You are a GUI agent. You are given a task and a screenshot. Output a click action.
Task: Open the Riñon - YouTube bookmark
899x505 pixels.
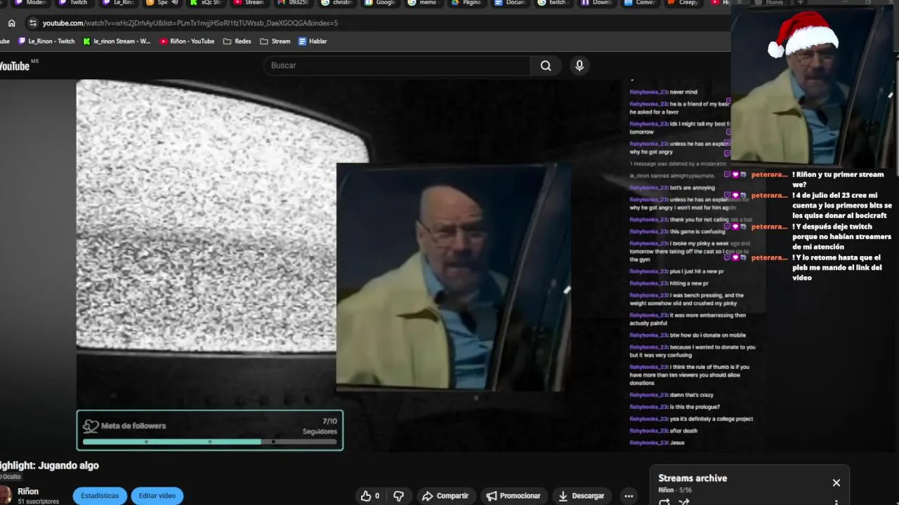click(x=187, y=41)
